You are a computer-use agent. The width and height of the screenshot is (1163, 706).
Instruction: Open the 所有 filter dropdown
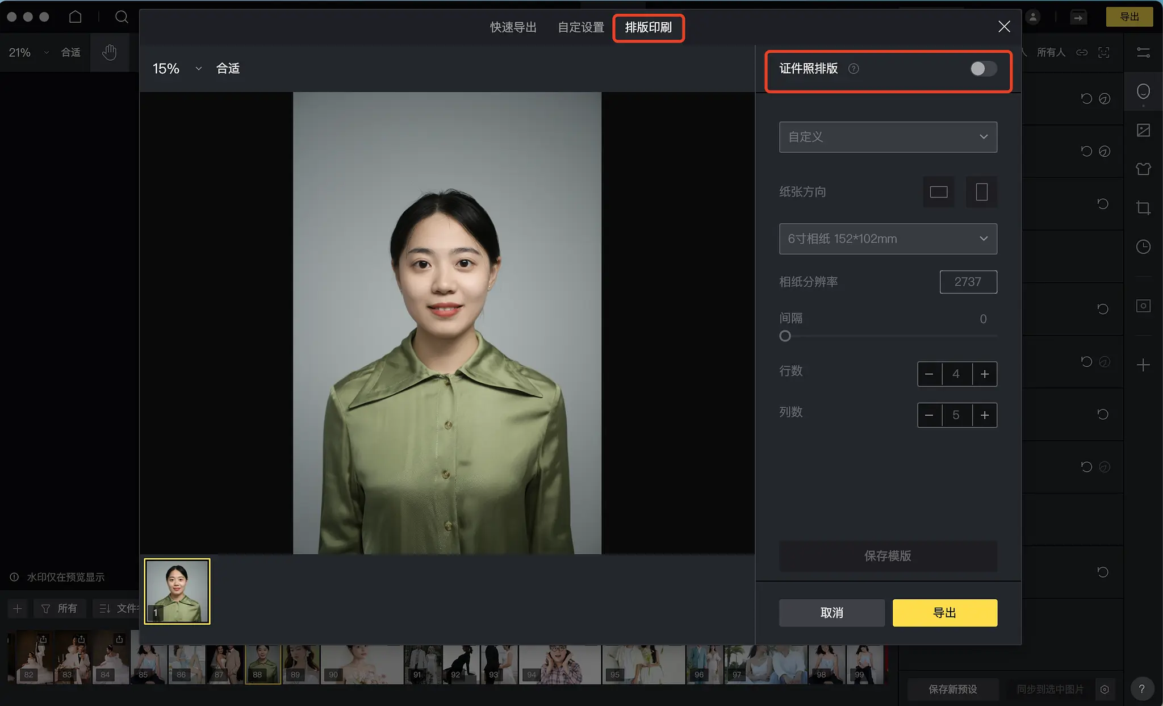coord(60,608)
